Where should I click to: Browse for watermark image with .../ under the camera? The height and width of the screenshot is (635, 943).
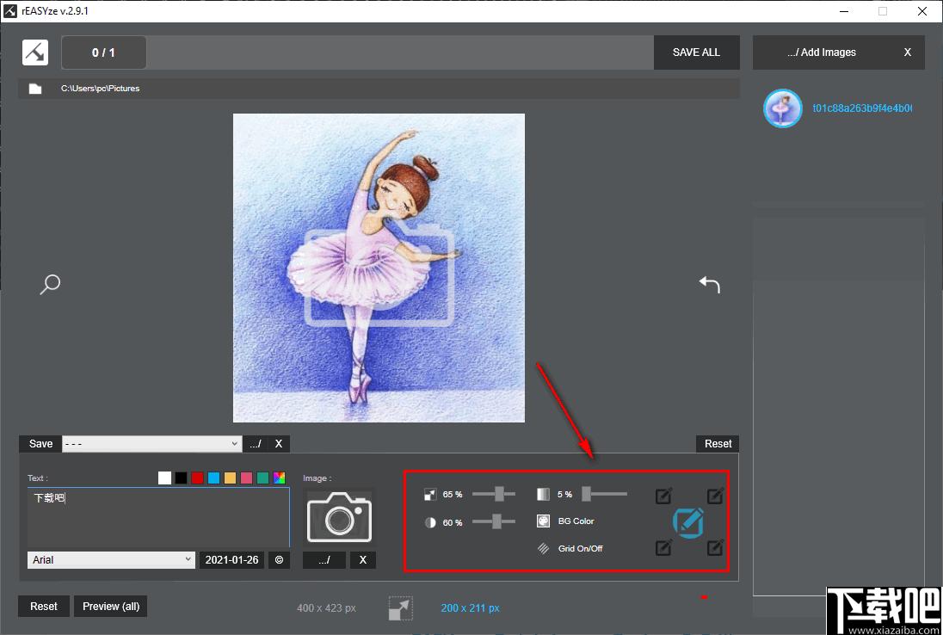coord(324,560)
